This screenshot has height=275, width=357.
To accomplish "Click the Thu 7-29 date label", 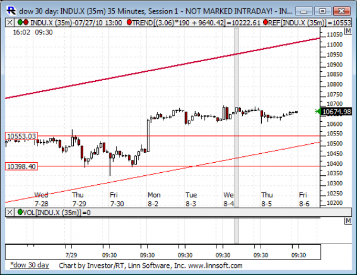I will [x=78, y=199].
